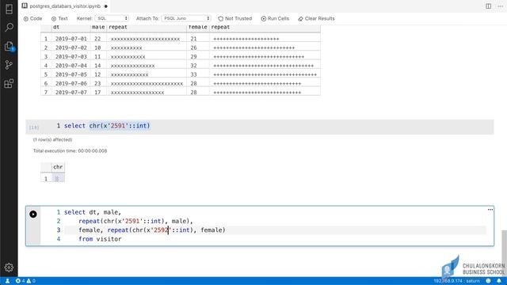Click the unsaved dot on the notebook tab

click(x=105, y=6)
